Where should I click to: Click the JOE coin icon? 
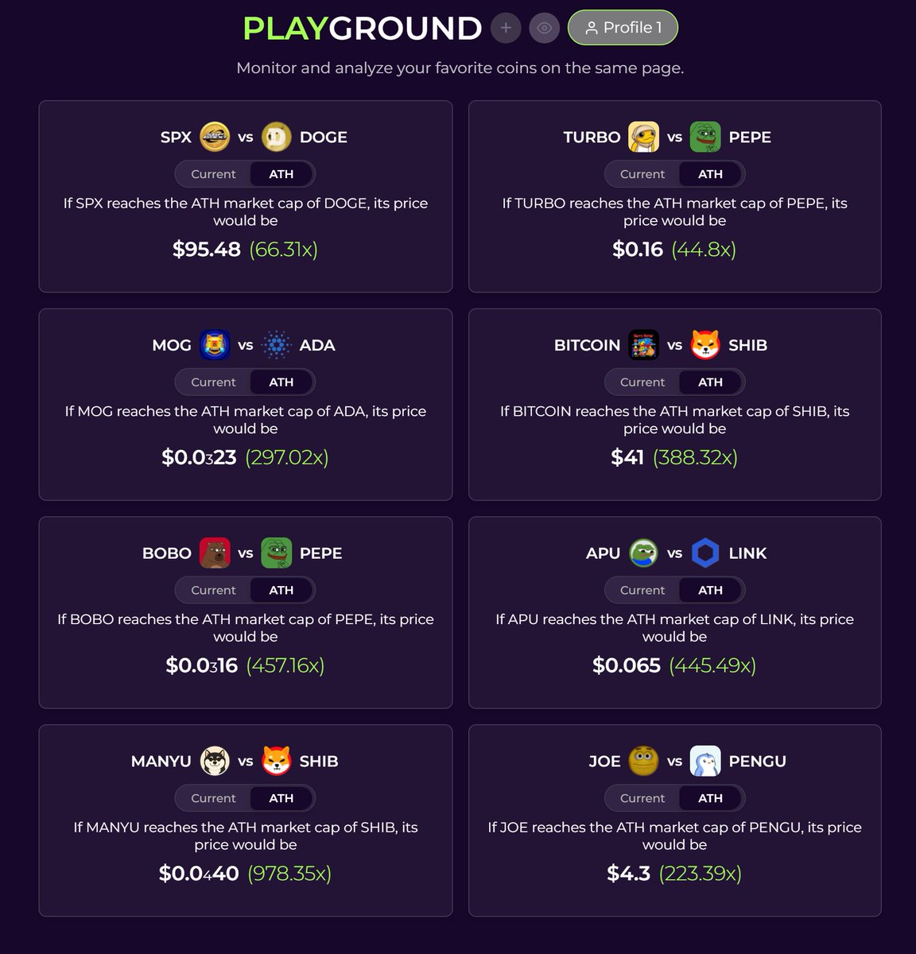pos(643,761)
